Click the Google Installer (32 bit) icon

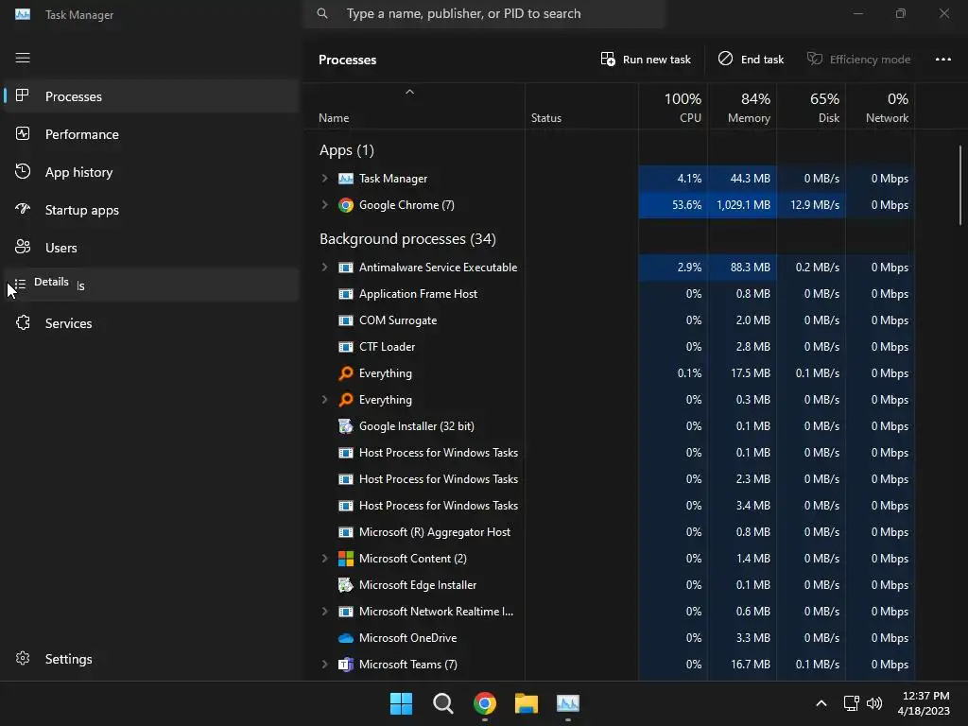(346, 426)
